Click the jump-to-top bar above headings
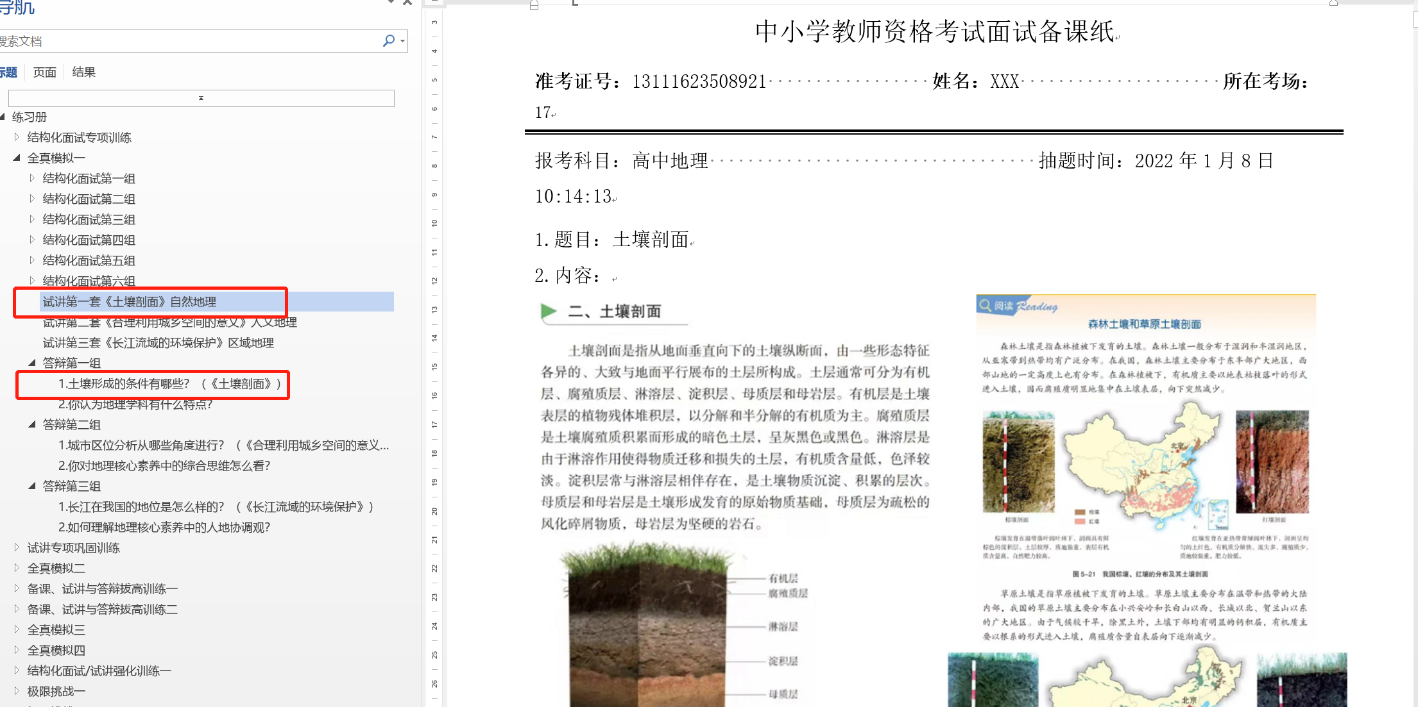Viewport: 1418px width, 707px height. click(x=201, y=98)
